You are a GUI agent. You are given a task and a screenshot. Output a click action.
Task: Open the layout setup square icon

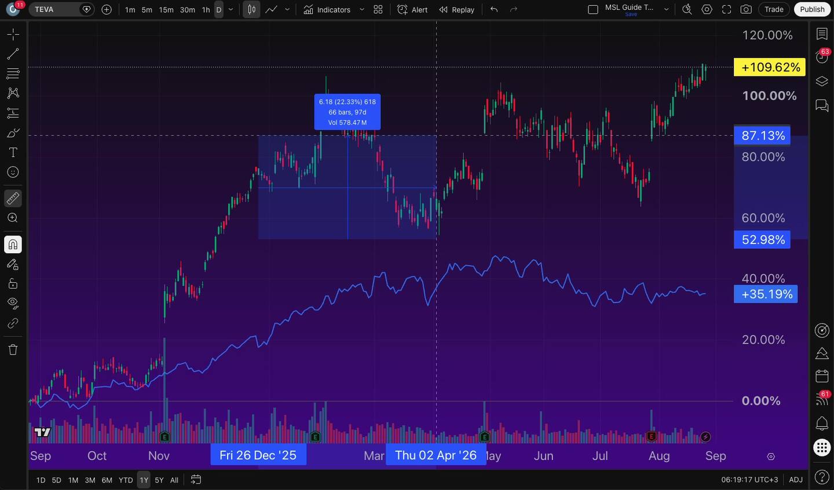[593, 10]
